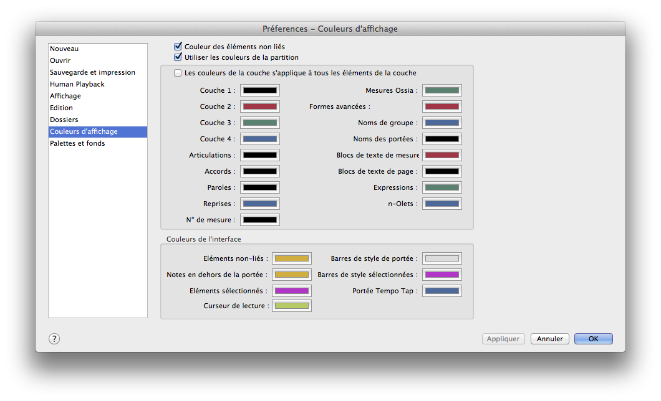Click the 'Portée Tempo Tap' color swatch
661x401 pixels.
pyautogui.click(x=441, y=291)
